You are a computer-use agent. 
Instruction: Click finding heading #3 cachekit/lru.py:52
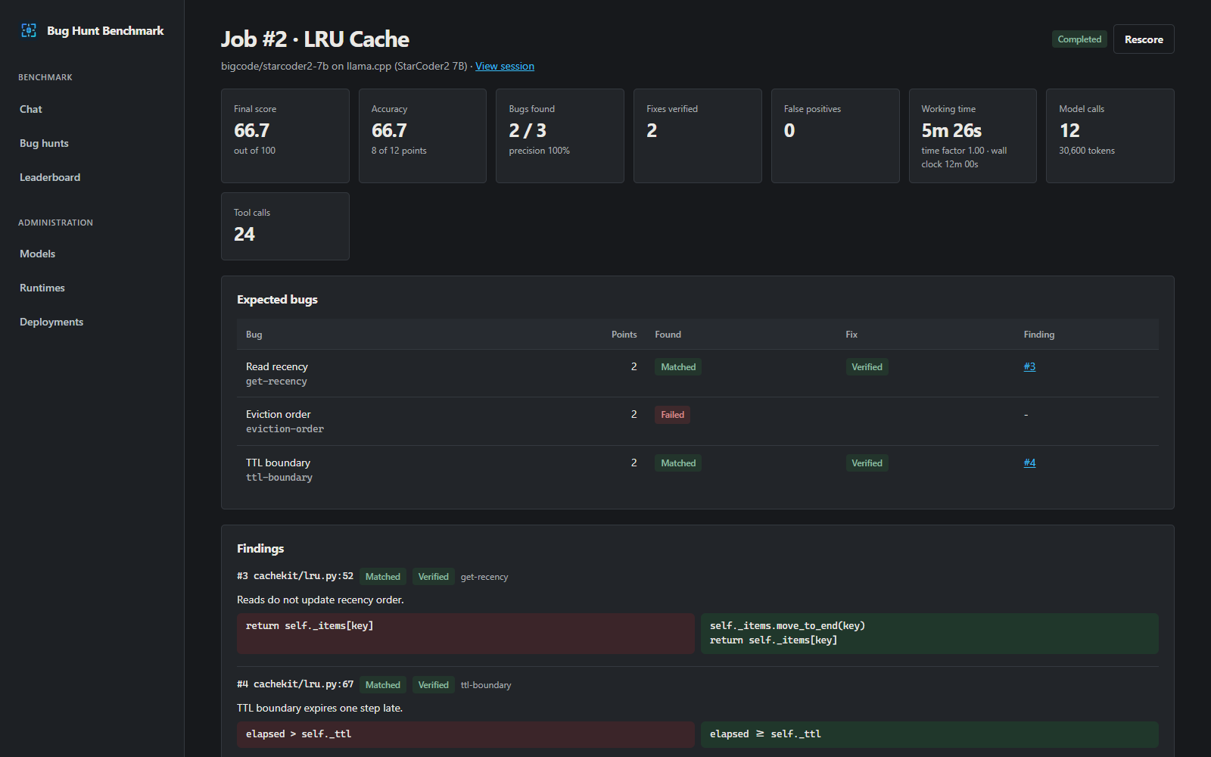(x=295, y=576)
